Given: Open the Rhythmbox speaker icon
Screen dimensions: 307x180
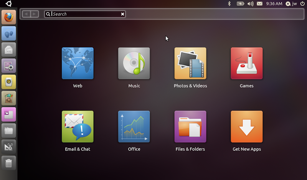Looking at the screenshot, I should coord(9,82).
